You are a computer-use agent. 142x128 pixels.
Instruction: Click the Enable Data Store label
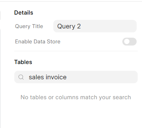tap(38, 42)
